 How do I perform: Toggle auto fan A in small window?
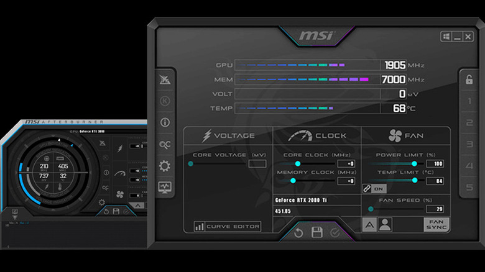pos(137,205)
